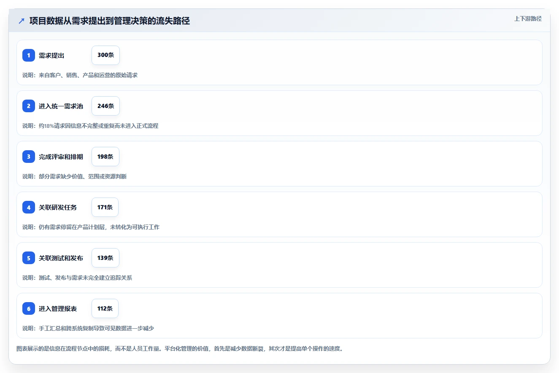The width and height of the screenshot is (559, 373).
Task: Click the 需求提出 step label
Action: pyautogui.click(x=51, y=56)
